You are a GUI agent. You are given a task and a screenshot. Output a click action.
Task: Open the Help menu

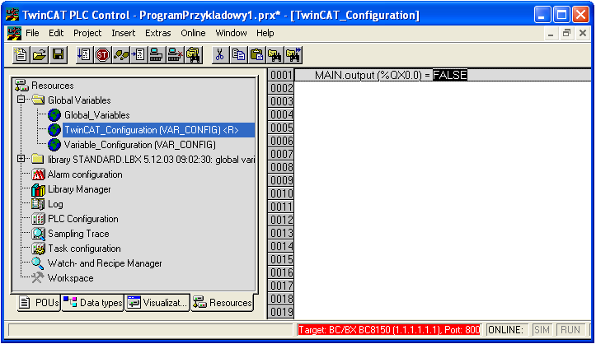point(265,34)
